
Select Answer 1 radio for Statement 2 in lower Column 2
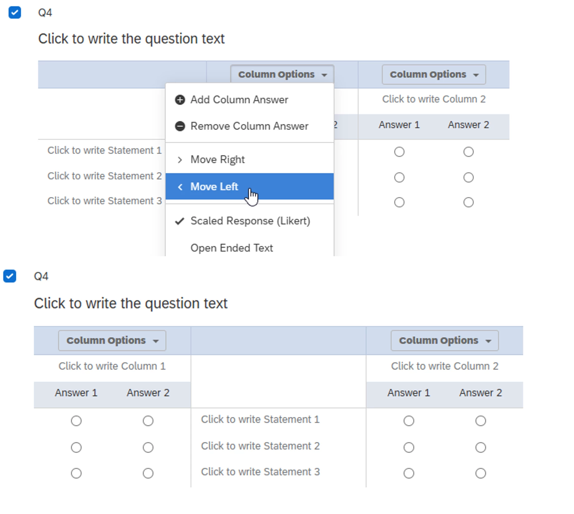coord(409,447)
